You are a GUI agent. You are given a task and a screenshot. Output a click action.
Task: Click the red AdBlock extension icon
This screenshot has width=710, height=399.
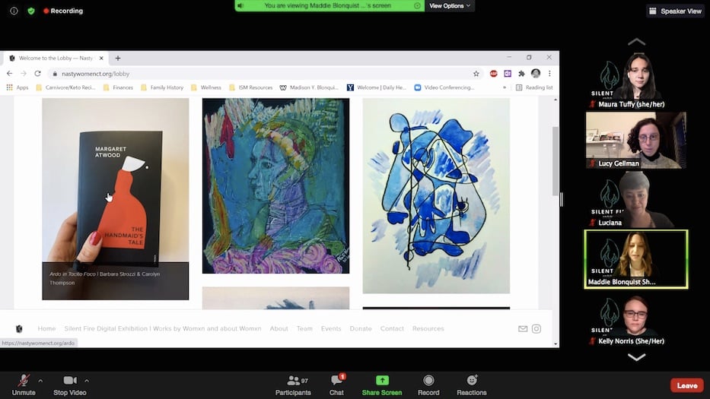point(494,74)
